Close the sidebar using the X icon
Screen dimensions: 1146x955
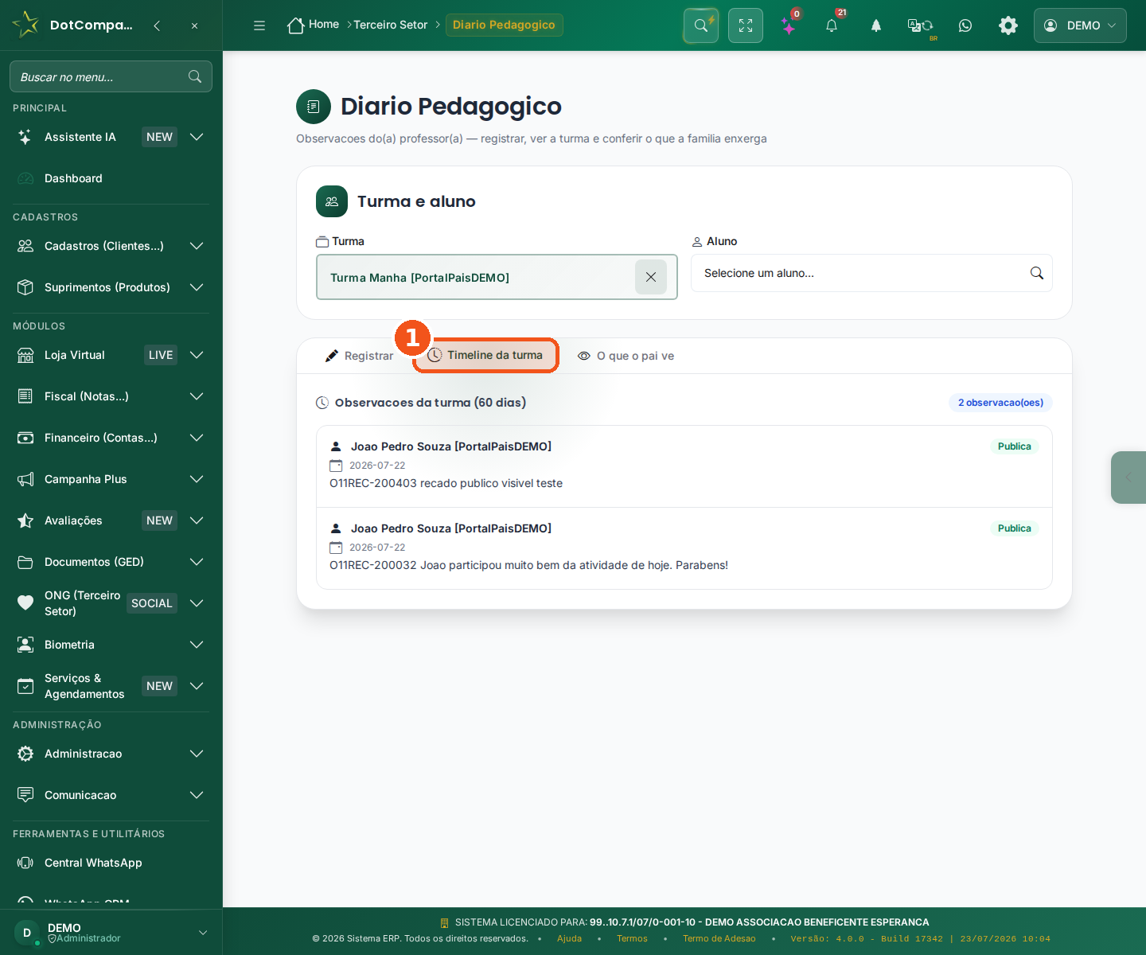(x=194, y=25)
